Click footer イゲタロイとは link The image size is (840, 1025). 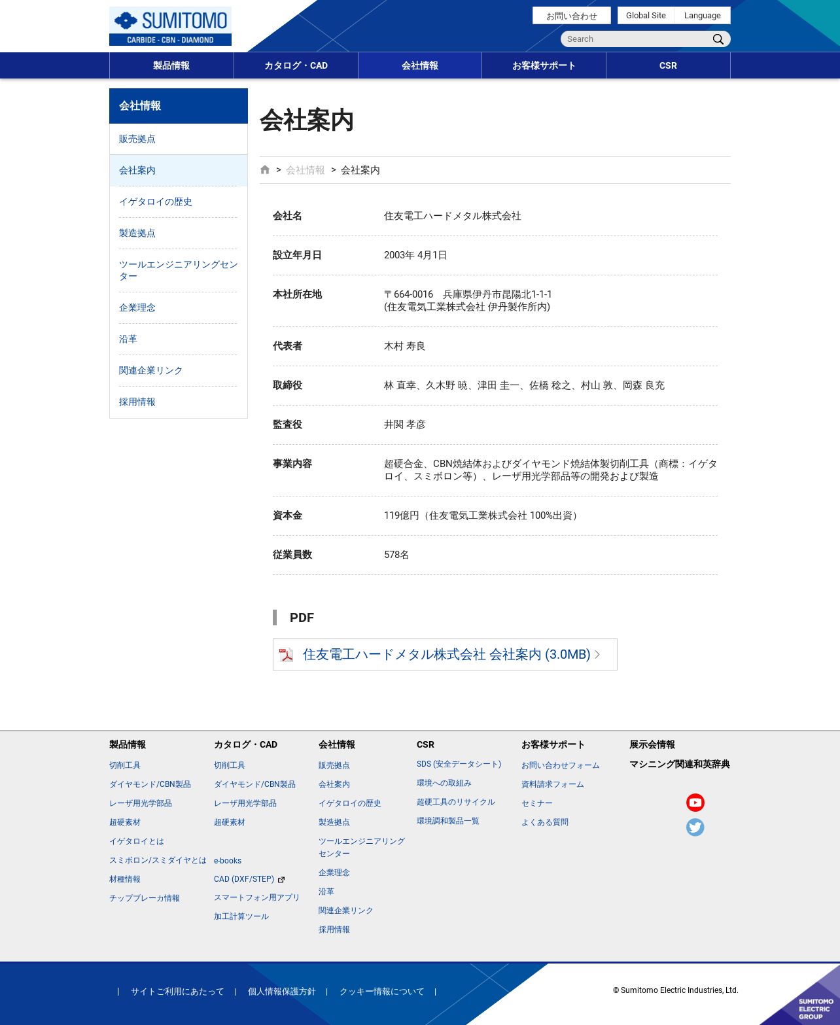(137, 841)
